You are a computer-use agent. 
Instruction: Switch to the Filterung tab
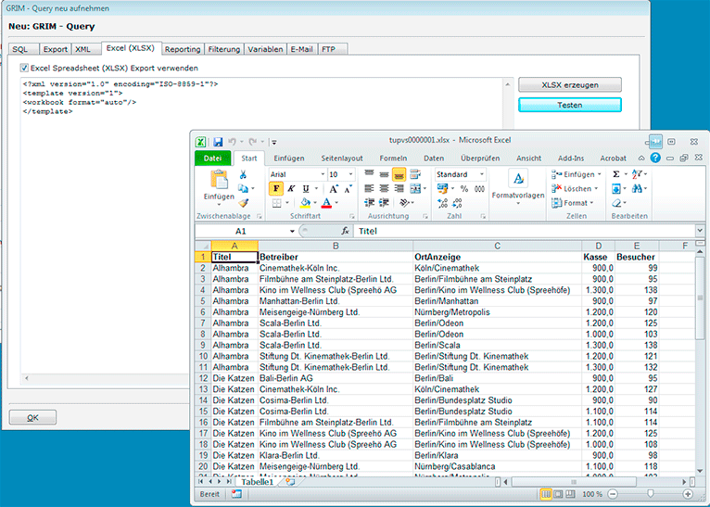click(x=224, y=49)
